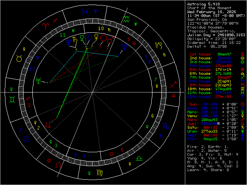247x185 pixels.
Task: Select the yellow Virgo glyph at the wheel bottom
Action: [100, 173]
